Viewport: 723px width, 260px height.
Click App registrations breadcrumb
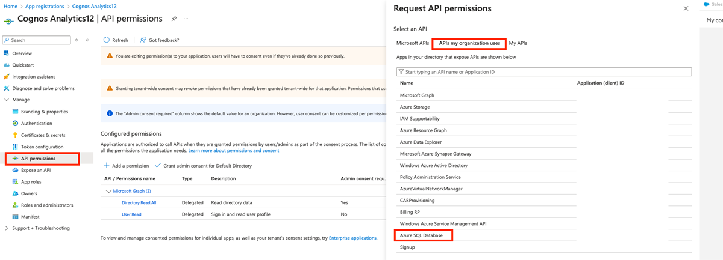(45, 6)
